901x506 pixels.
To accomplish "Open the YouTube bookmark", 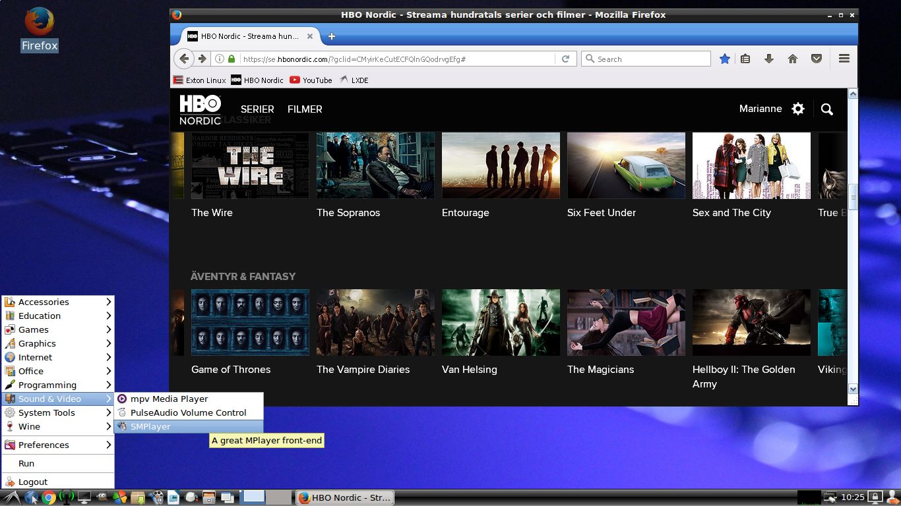I will point(311,80).
